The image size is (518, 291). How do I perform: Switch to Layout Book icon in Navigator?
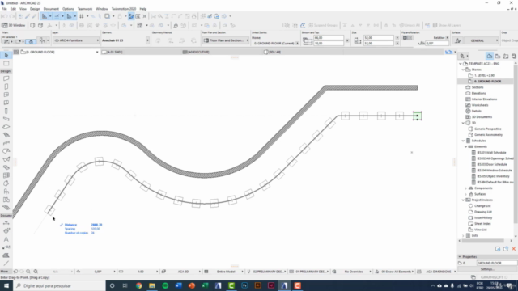[x=506, y=57]
